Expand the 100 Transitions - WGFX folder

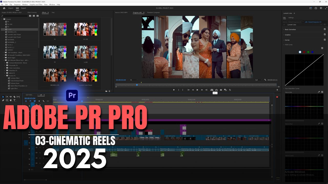[x=3, y=52]
